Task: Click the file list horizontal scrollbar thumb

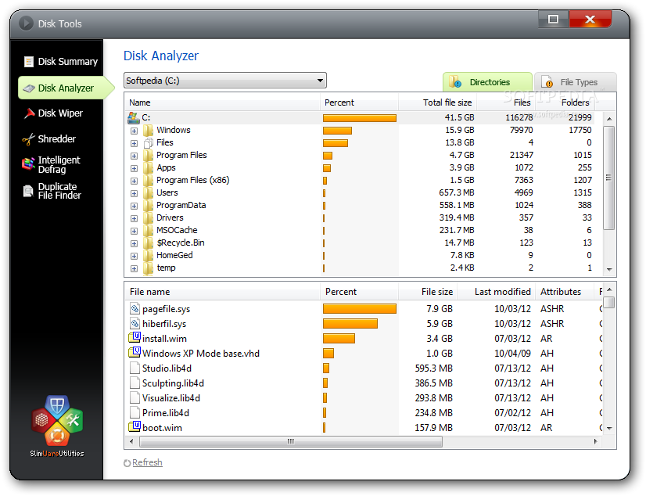Action: pyautogui.click(x=291, y=441)
